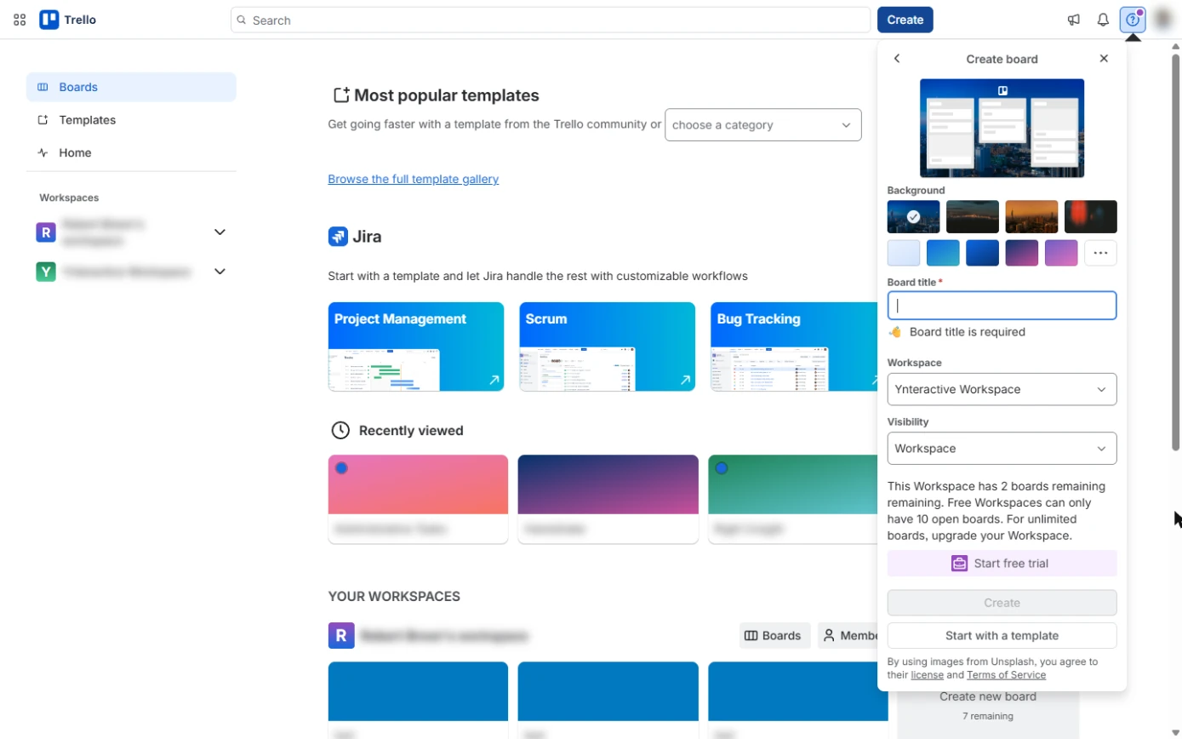Pick the pale light-blue color swatch
The width and height of the screenshot is (1182, 739).
click(904, 253)
